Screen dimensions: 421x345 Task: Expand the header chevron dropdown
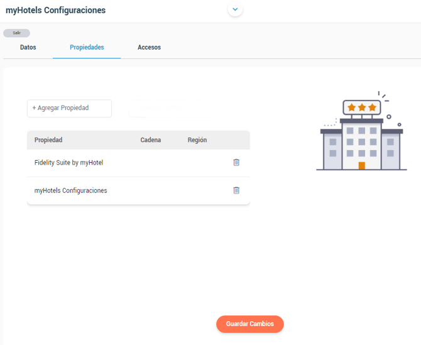235,9
